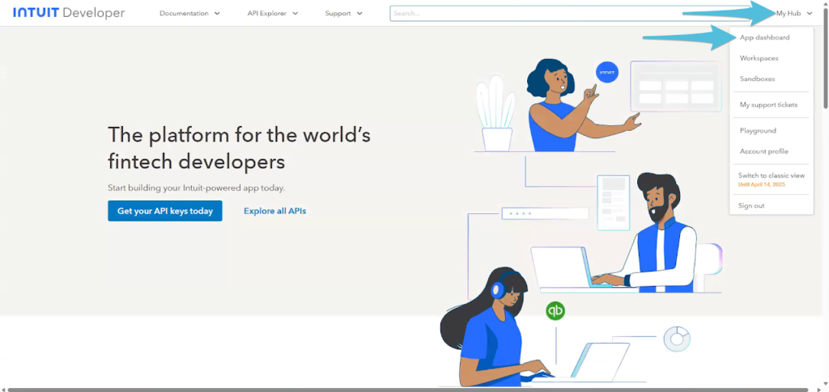Follow the Explore all APIs link
Screen dimensions: 829x392
[x=275, y=210]
